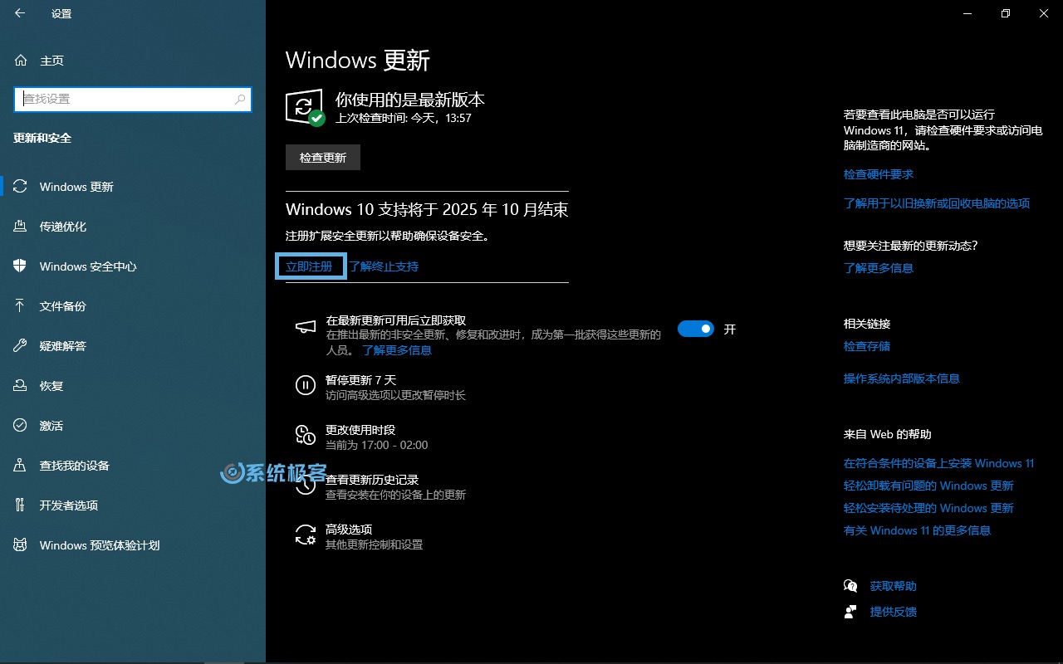This screenshot has height=664, width=1063.
Task: Click the back arrow in Settings
Action: 20,13
